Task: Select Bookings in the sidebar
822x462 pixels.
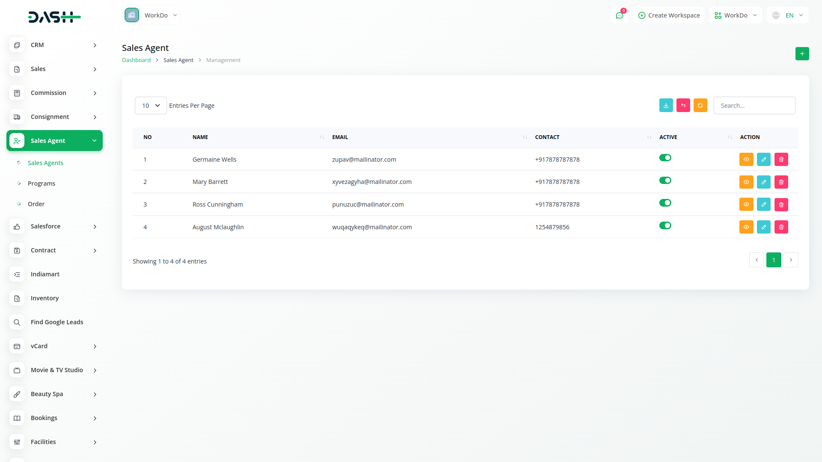Action: (54, 418)
